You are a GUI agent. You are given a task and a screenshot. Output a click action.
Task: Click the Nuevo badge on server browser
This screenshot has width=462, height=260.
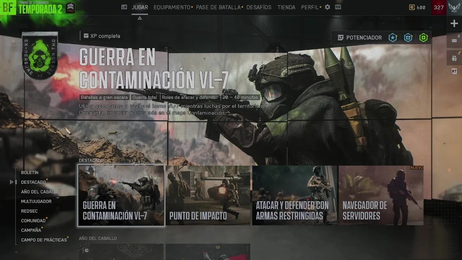coord(417,168)
